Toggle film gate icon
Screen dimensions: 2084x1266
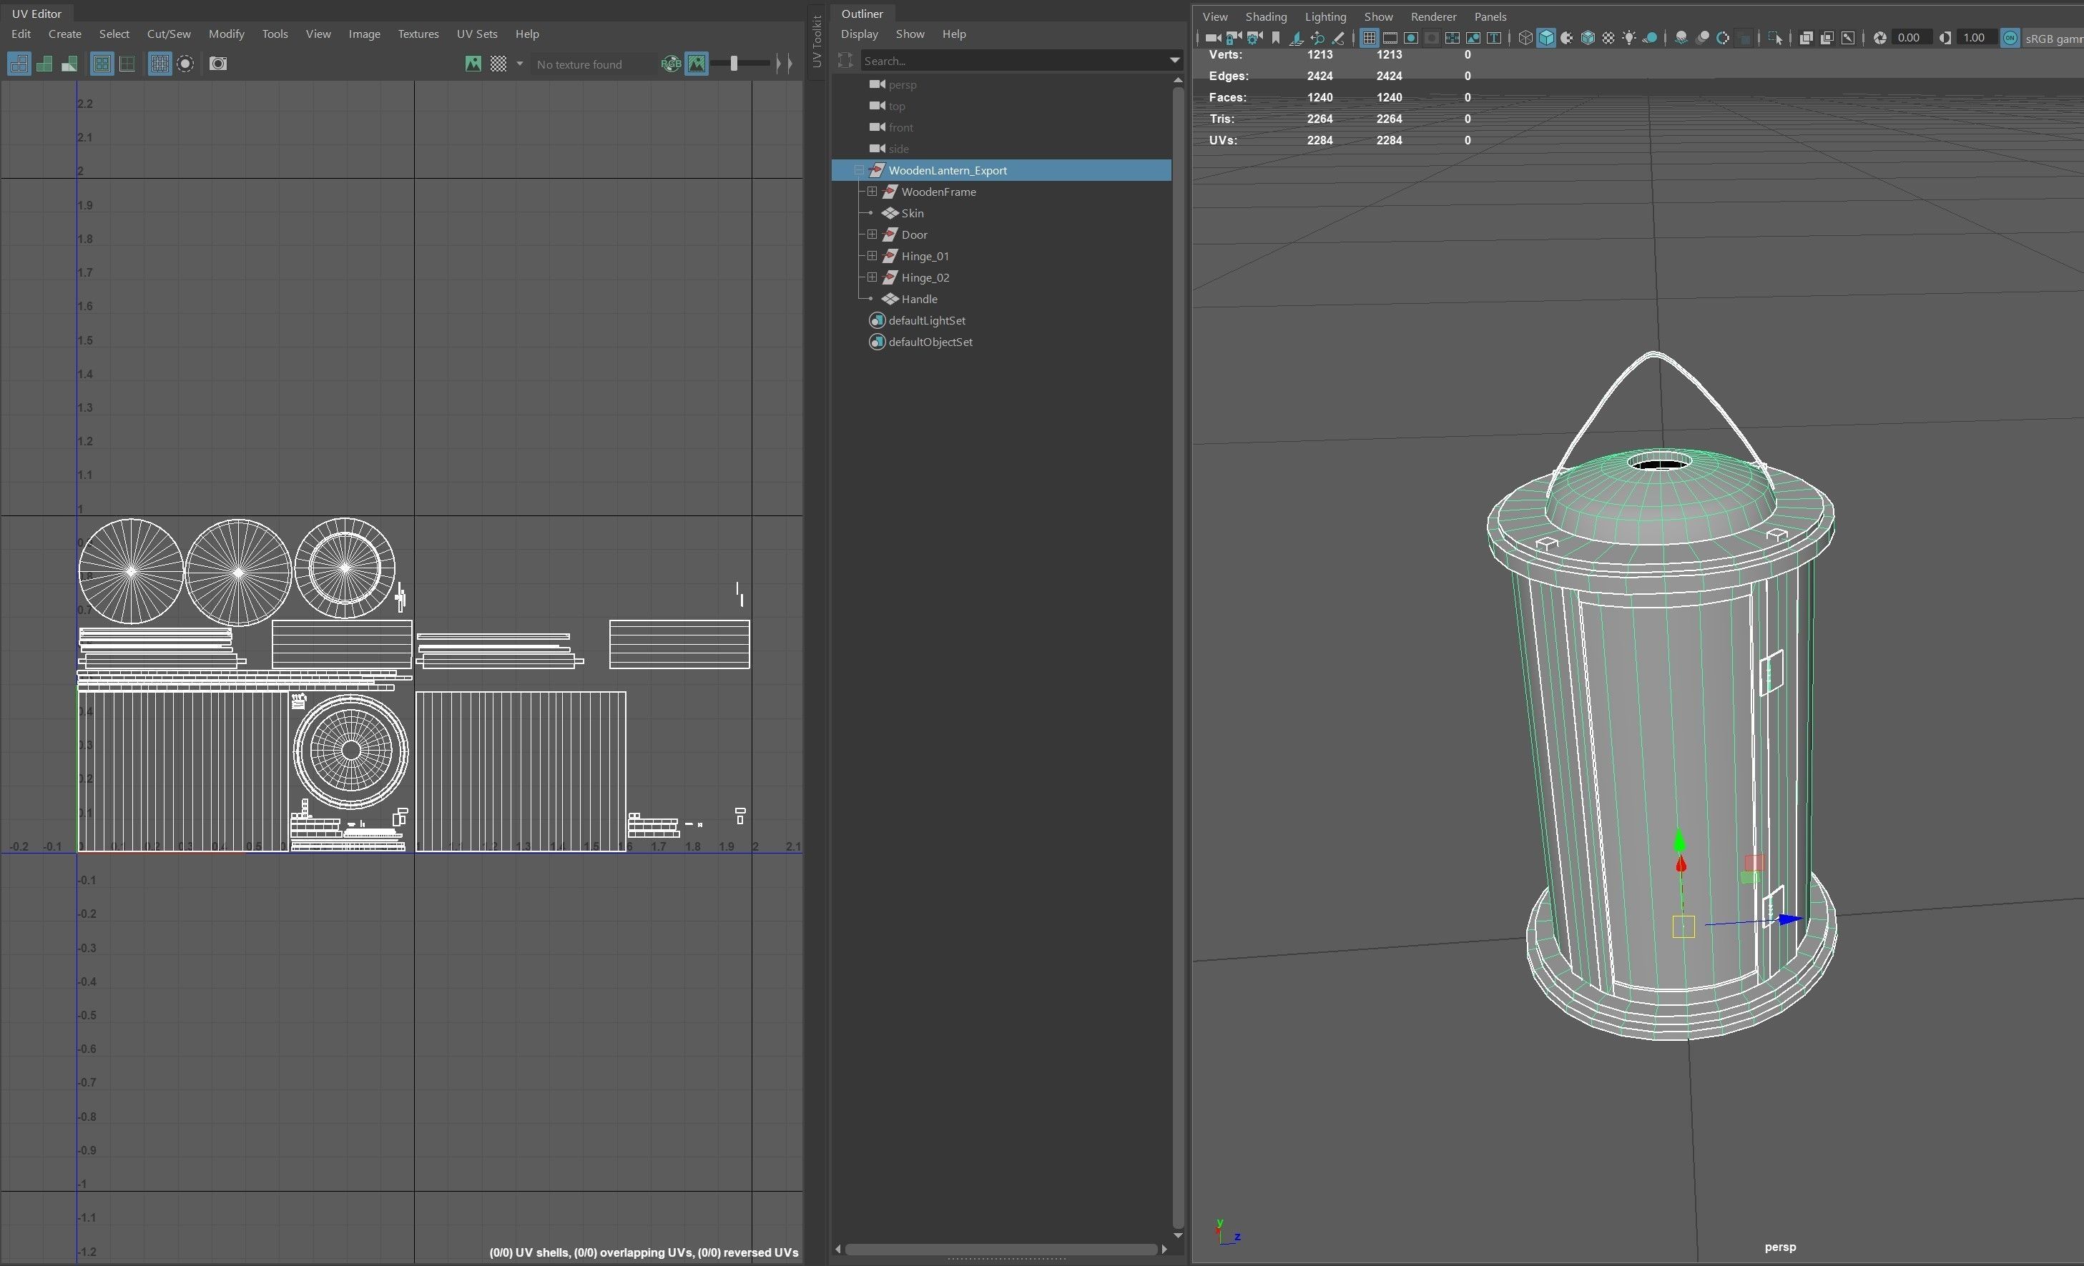pos(1390,38)
